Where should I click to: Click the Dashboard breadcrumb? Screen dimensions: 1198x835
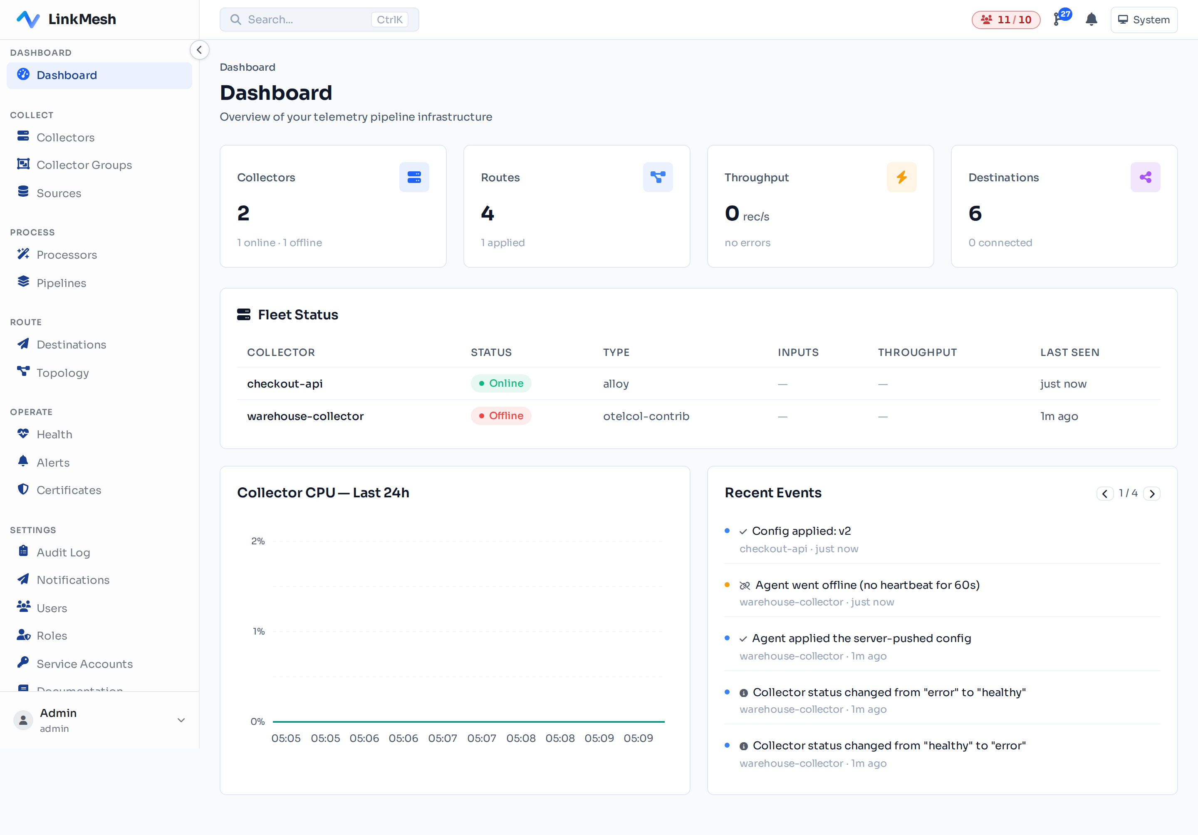248,67
